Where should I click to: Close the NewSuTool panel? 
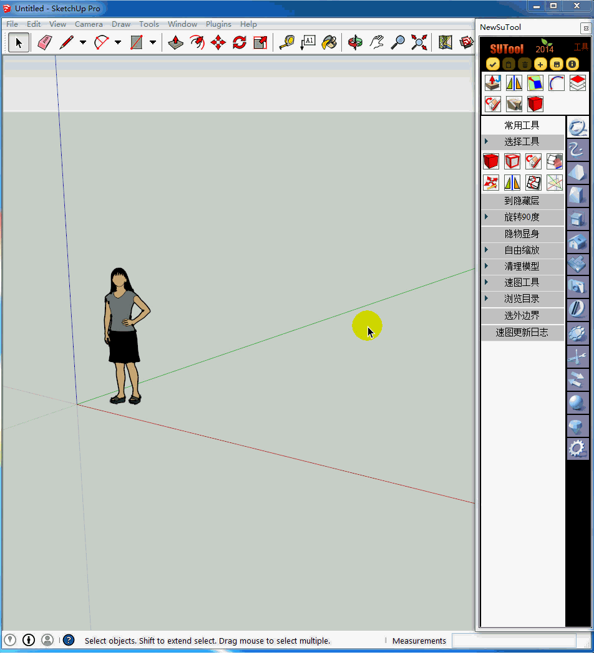(x=586, y=28)
